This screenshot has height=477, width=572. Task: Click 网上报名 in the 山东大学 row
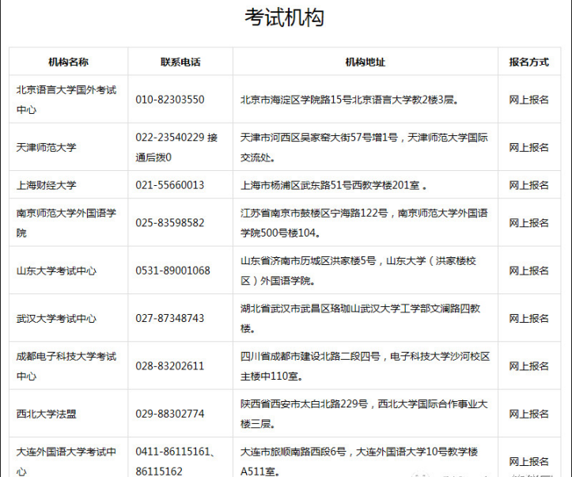tap(529, 271)
